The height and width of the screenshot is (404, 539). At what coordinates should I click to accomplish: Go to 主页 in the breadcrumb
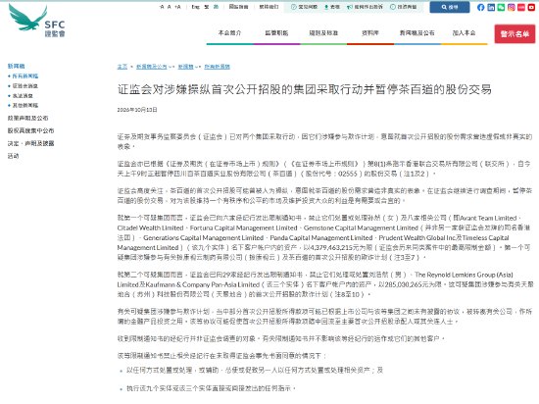point(122,67)
